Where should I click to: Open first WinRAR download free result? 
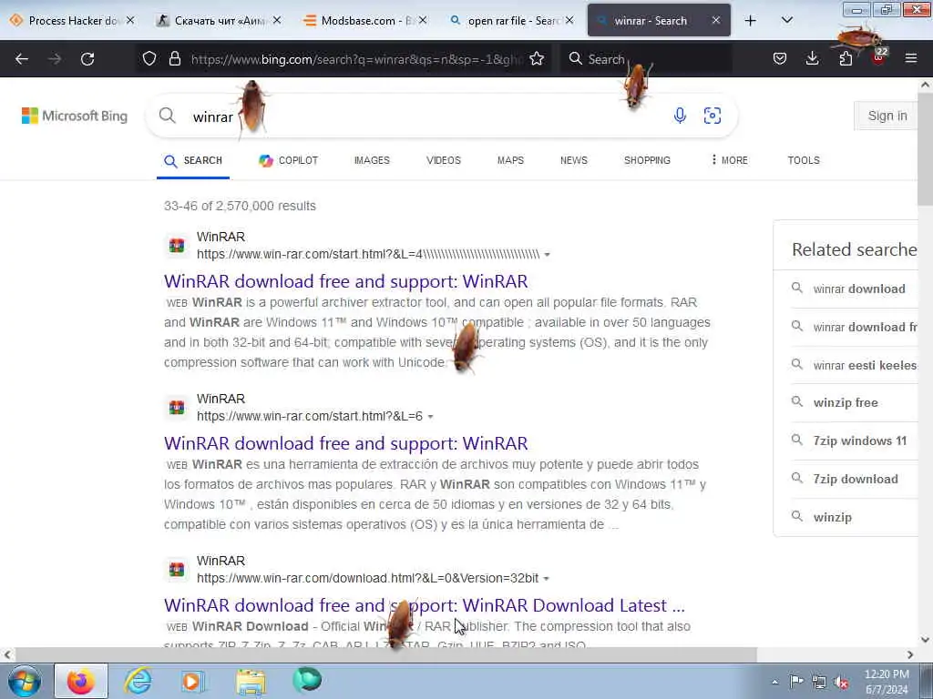[345, 281]
